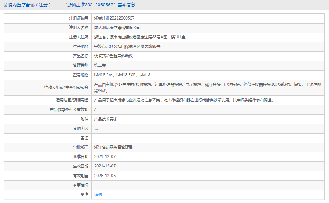Click the 产品储存条件及有效期 label
The height and width of the screenshot is (203, 329).
click(x=69, y=110)
